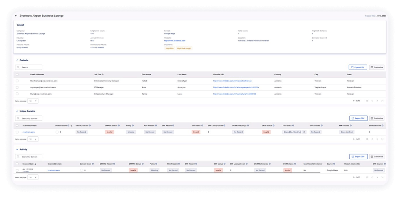Customize Unique Domains table columns
The height and width of the screenshot is (198, 400).
click(x=377, y=118)
